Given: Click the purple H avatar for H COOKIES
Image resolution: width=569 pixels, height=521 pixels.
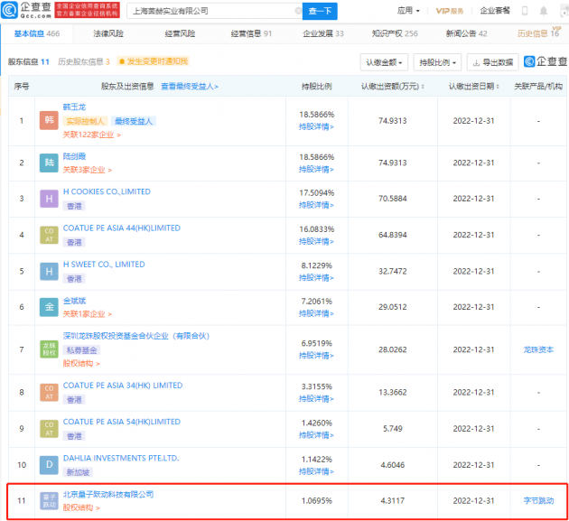Looking at the screenshot, I should click(49, 199).
